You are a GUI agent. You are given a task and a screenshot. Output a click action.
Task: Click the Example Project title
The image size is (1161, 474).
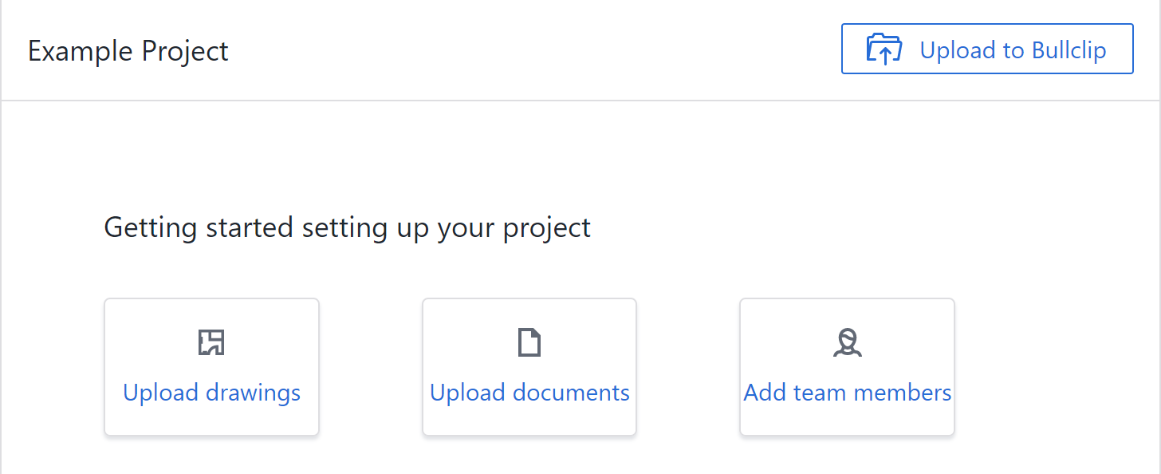coord(128,51)
